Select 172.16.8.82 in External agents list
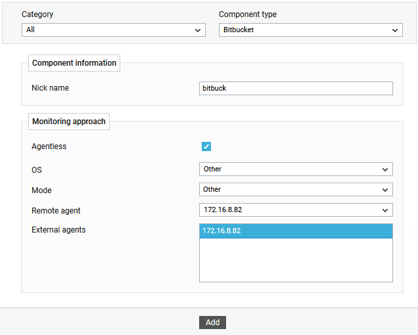This screenshot has width=418, height=335. [296, 231]
